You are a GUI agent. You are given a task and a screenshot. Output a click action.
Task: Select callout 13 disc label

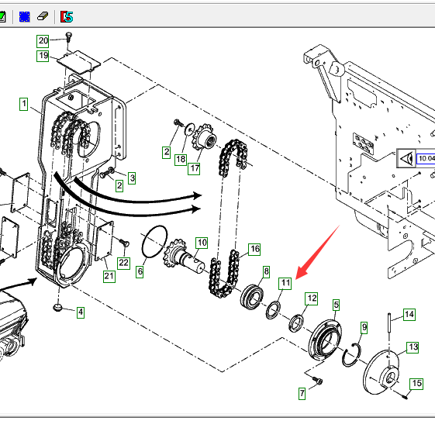(x=413, y=347)
